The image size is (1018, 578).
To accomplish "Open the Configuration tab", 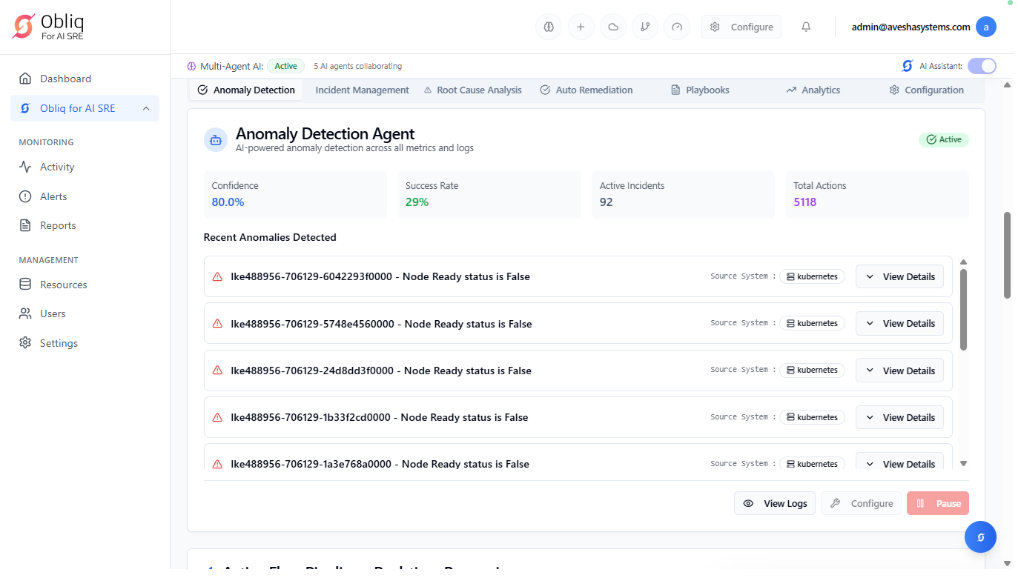I will point(927,90).
